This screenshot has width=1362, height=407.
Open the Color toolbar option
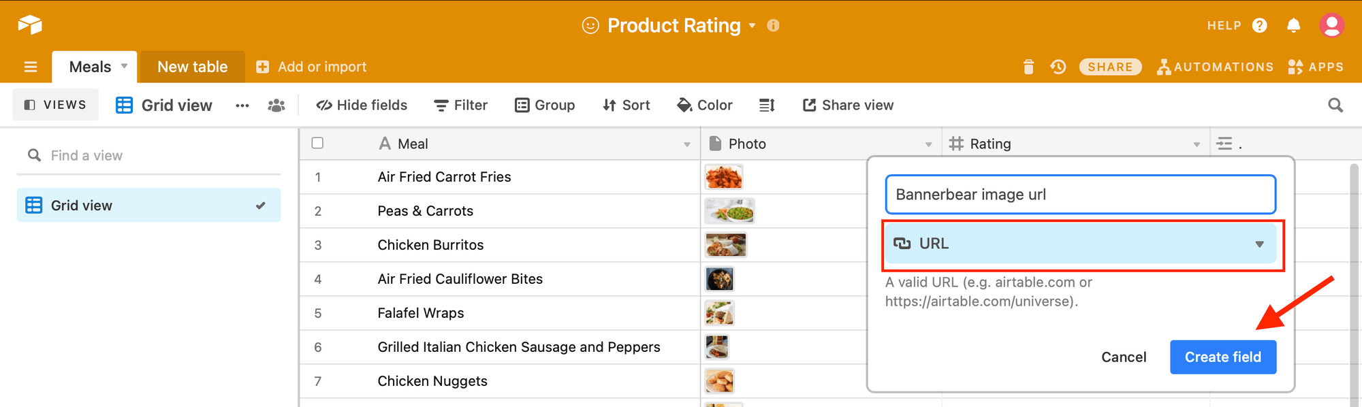(x=705, y=105)
